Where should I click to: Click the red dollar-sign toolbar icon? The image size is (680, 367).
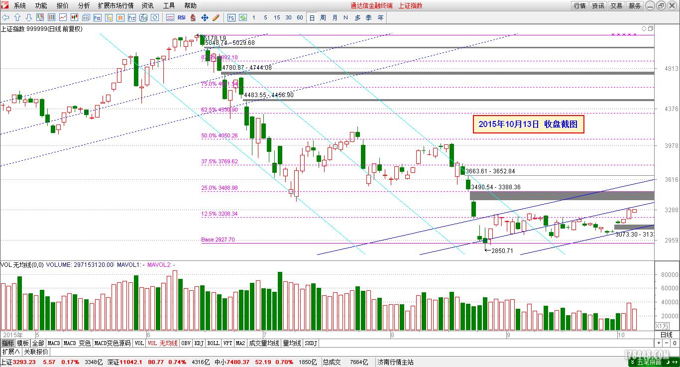point(193,17)
